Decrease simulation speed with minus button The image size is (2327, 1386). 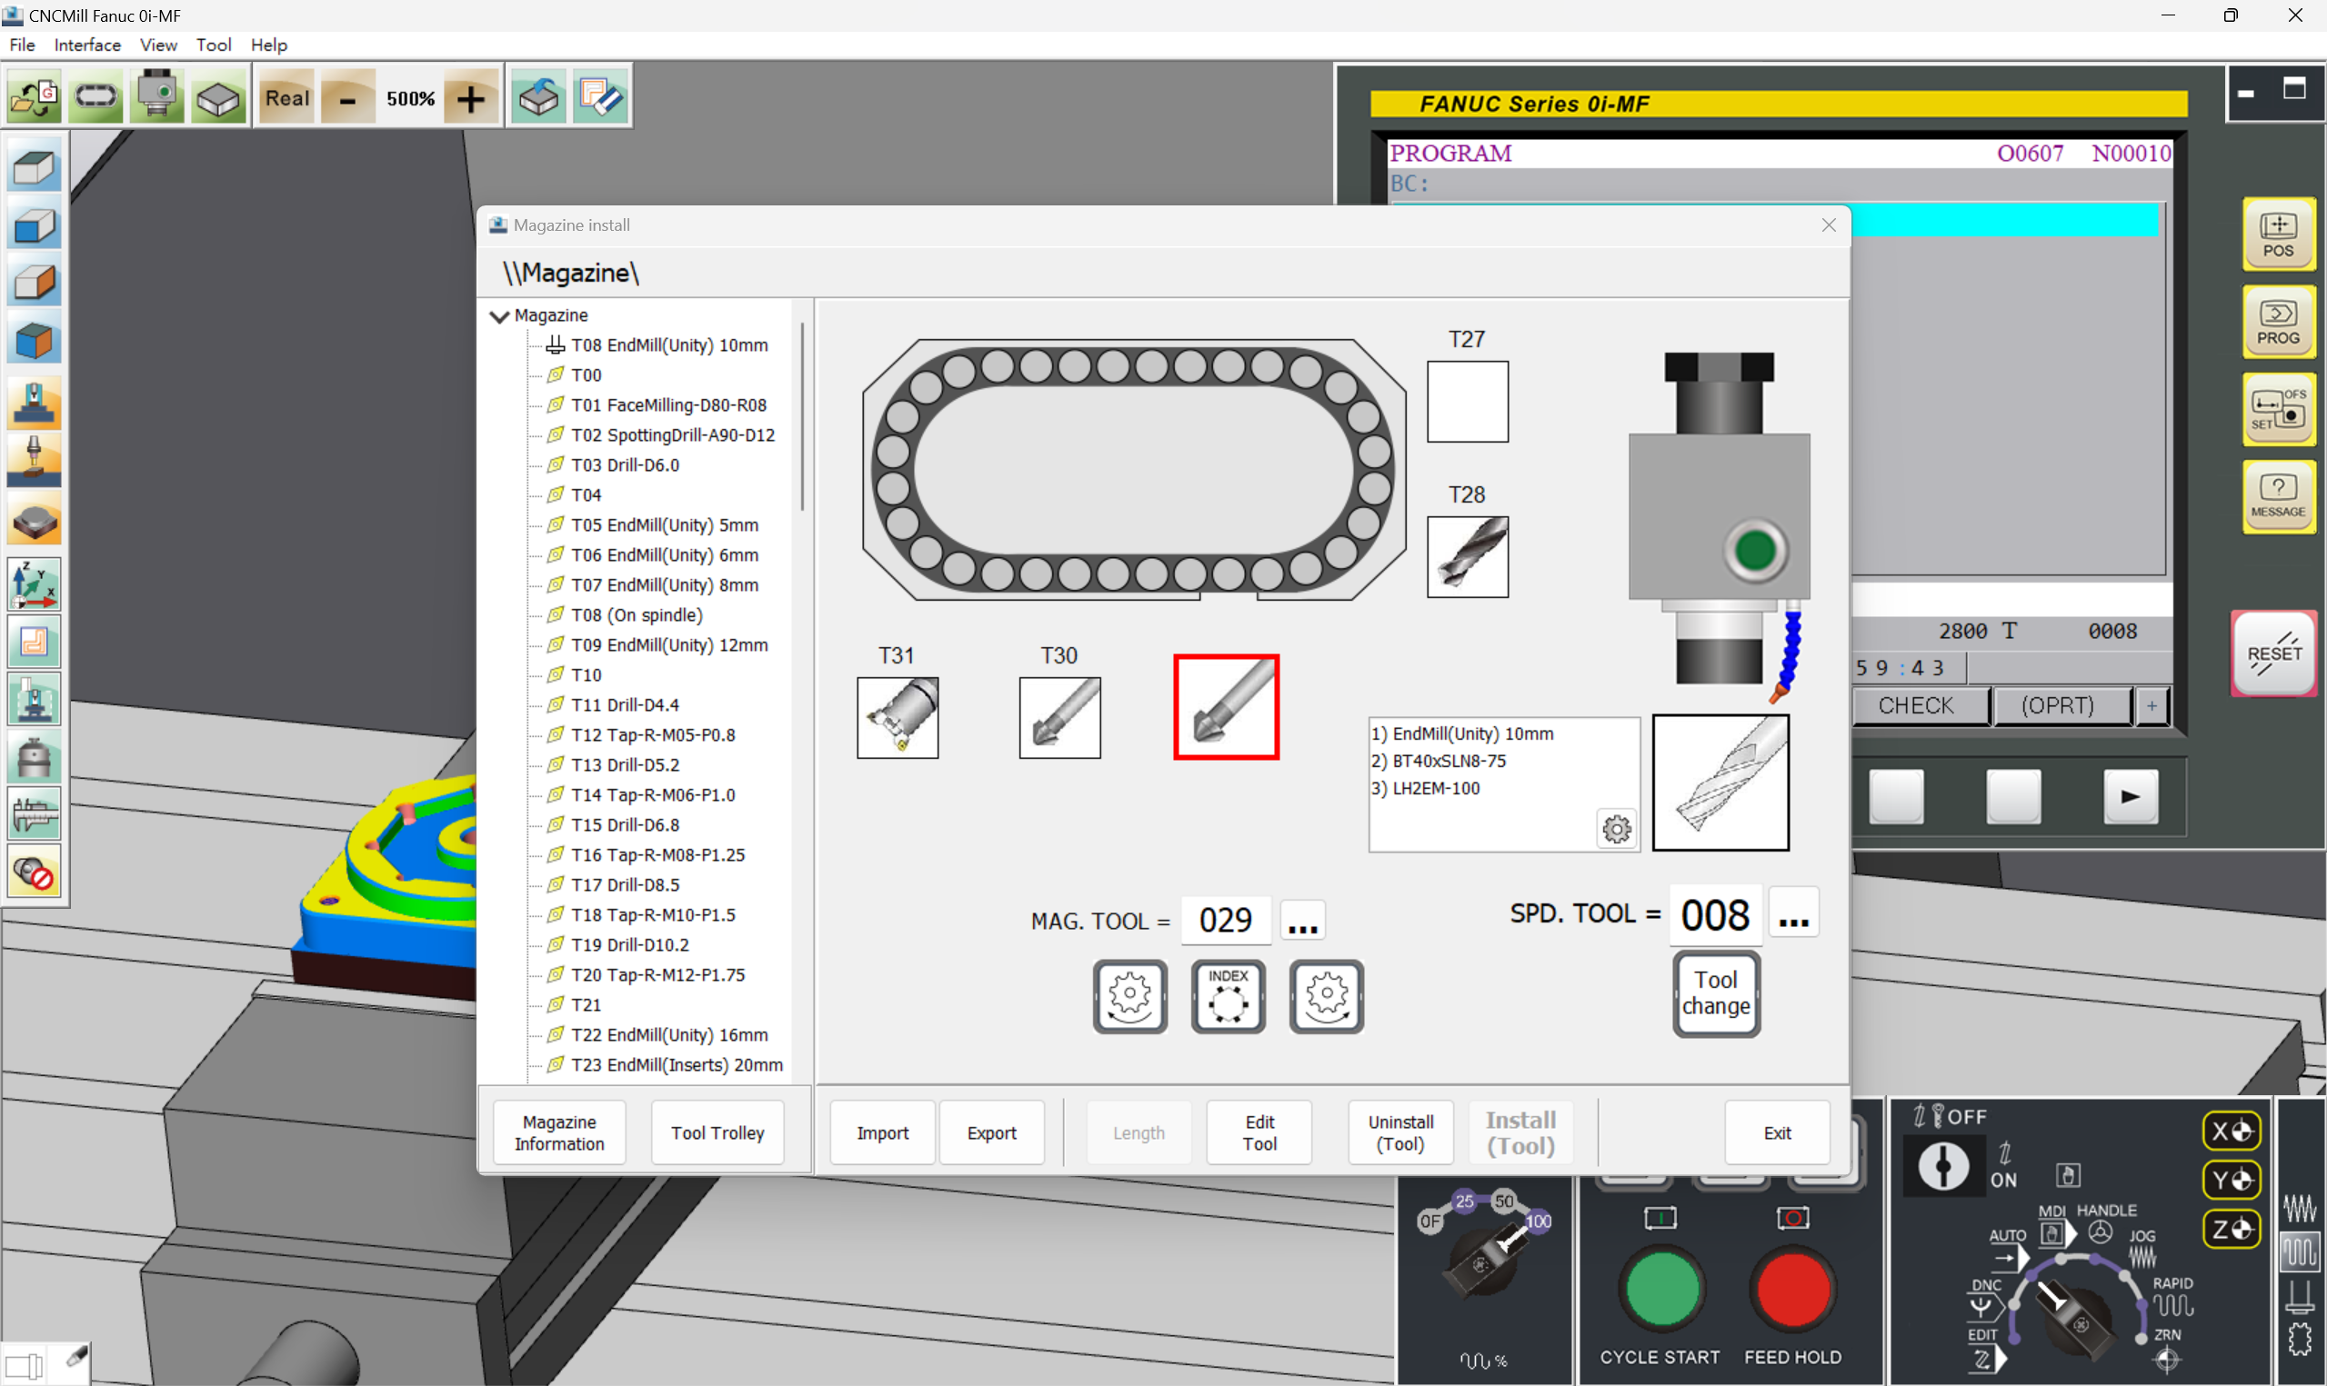[x=347, y=97]
